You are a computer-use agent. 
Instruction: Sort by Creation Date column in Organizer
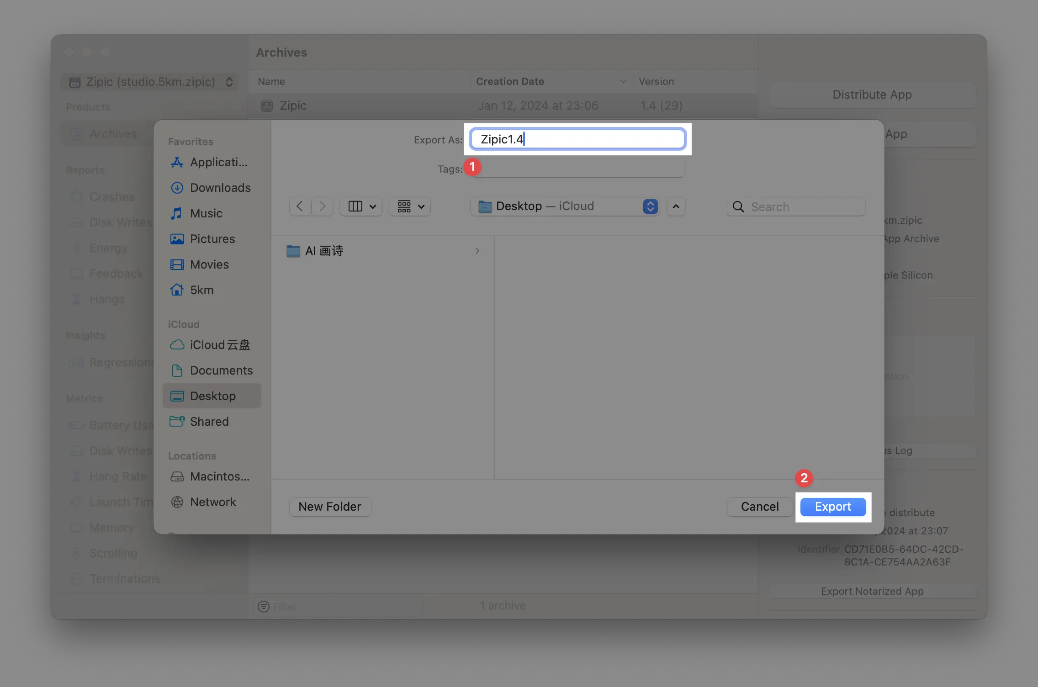[551, 81]
